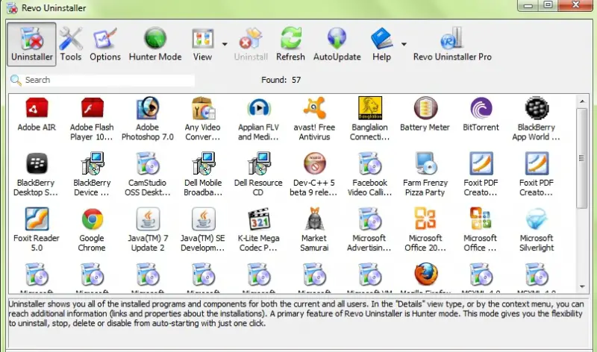Click the vertical scrollbar thumb
The image size is (597, 352).
click(582, 158)
